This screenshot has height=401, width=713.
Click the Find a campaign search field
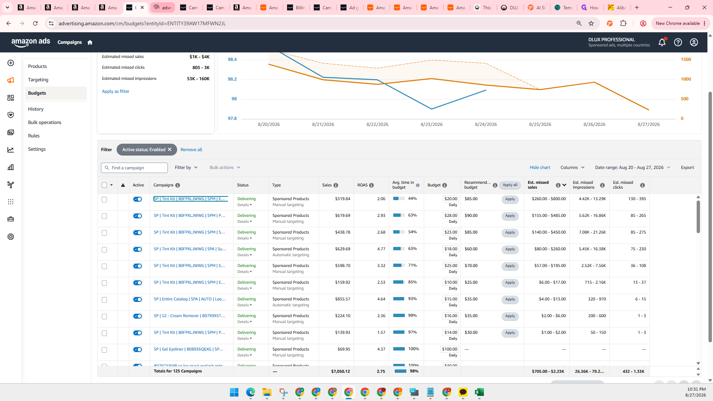pyautogui.click(x=134, y=168)
